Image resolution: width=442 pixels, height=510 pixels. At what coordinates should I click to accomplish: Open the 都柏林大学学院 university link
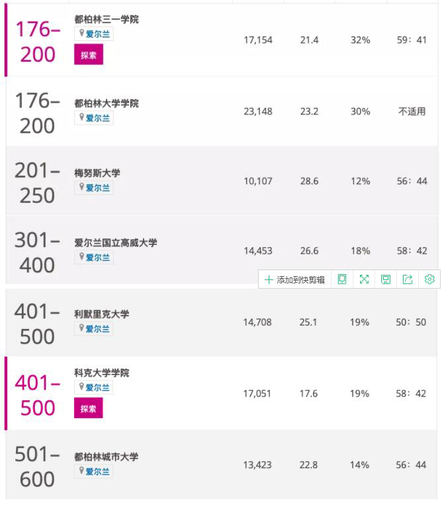107,103
